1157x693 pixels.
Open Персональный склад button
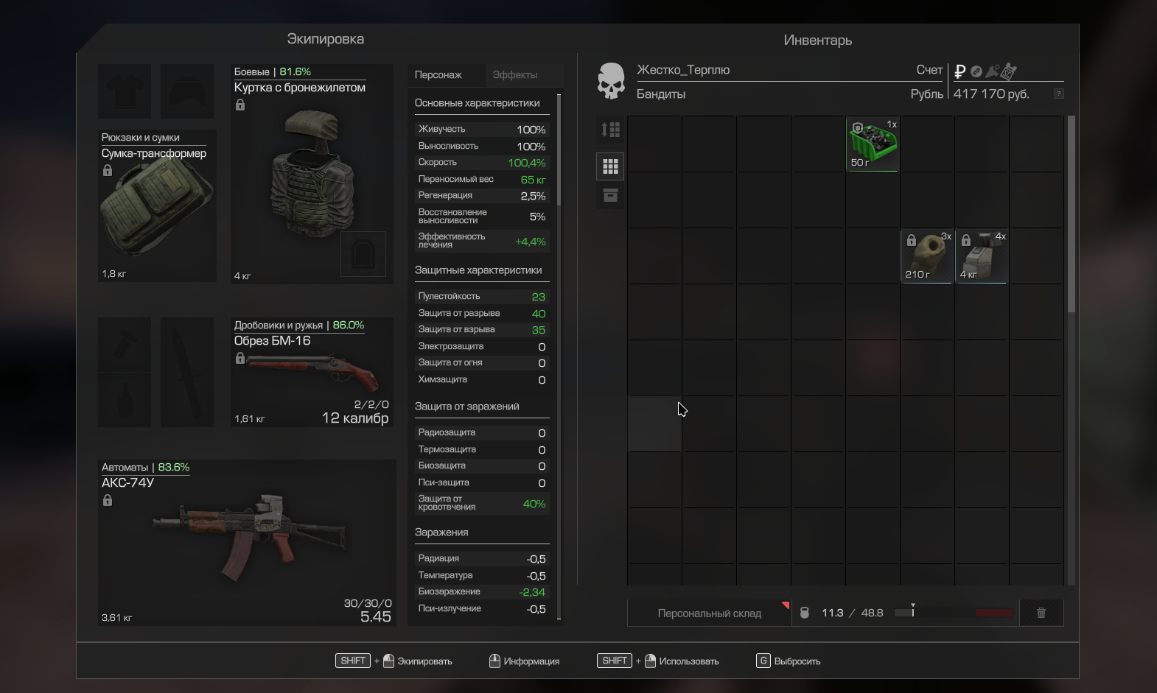click(x=709, y=613)
